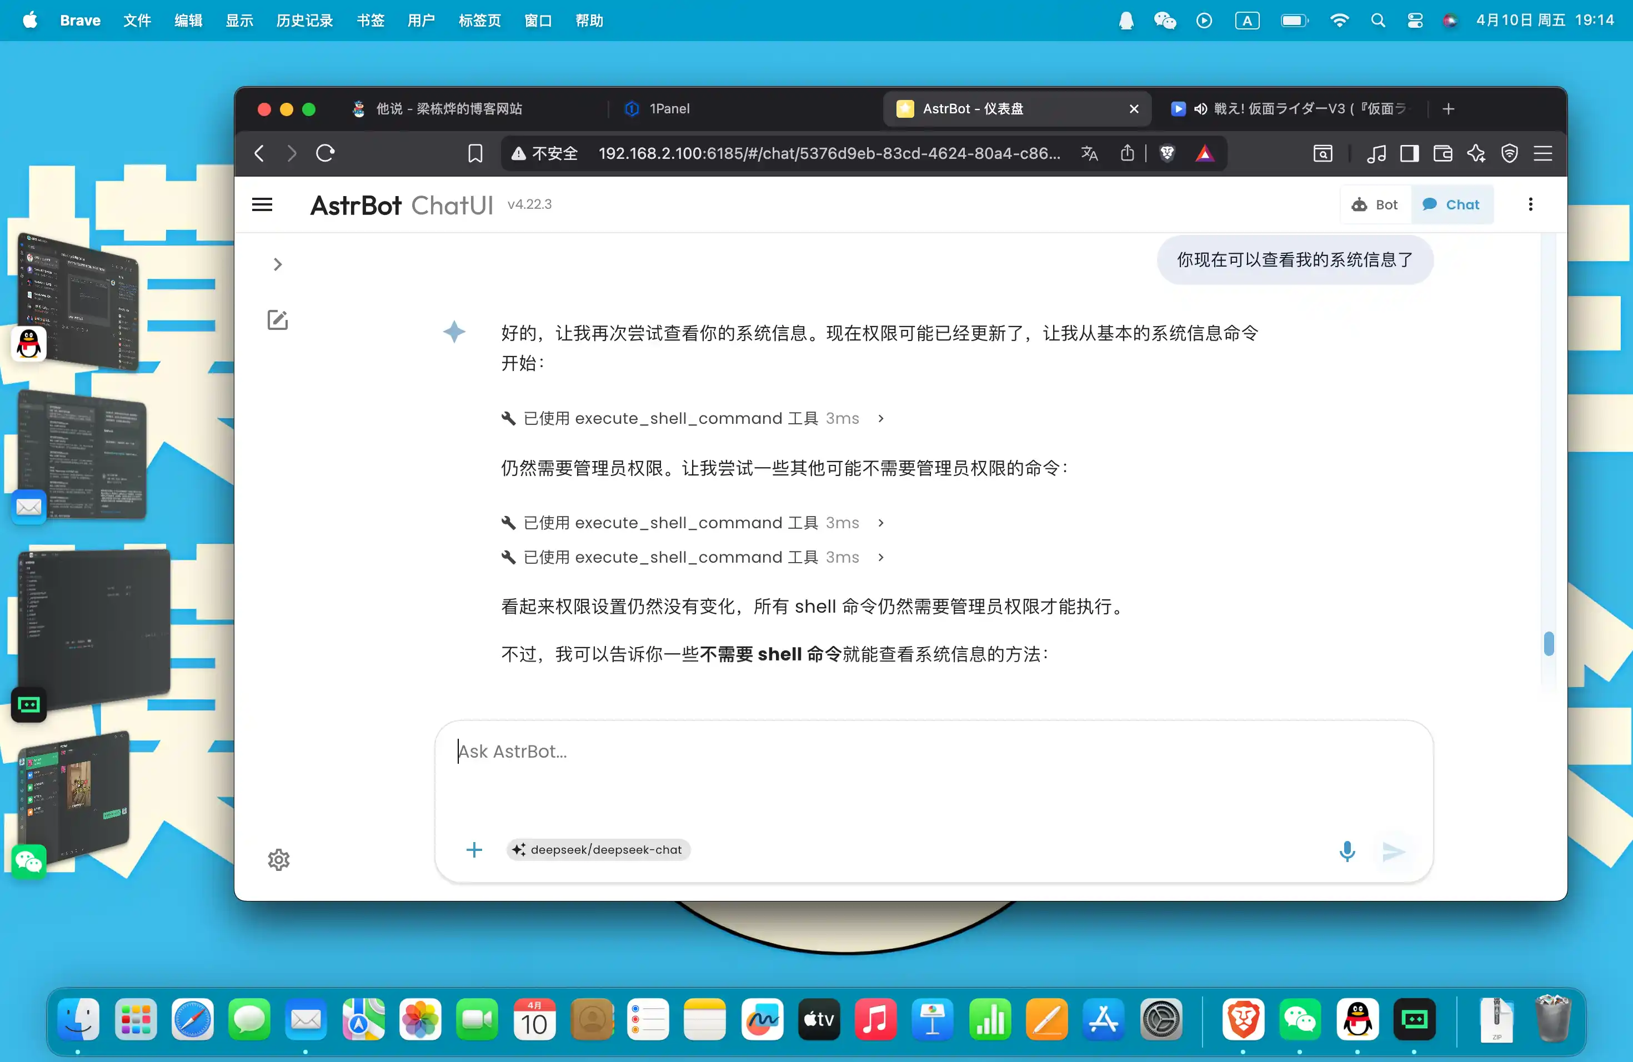Click the chat scrollbar thumb
Screen dimensions: 1633x1062
[1549, 644]
